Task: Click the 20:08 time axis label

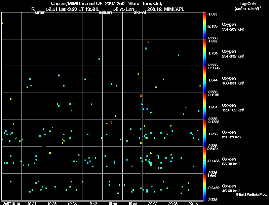Action: pyautogui.click(x=173, y=203)
